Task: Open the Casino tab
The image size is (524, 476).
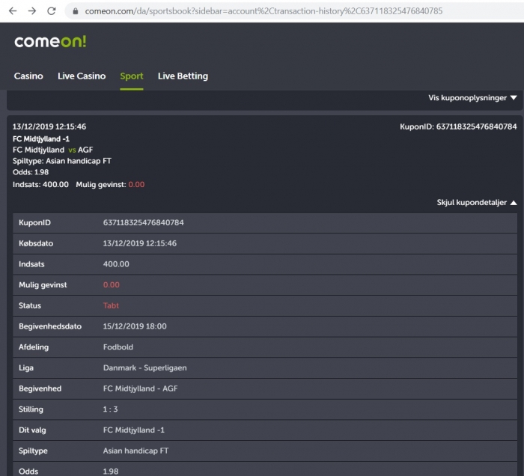Action: 28,76
